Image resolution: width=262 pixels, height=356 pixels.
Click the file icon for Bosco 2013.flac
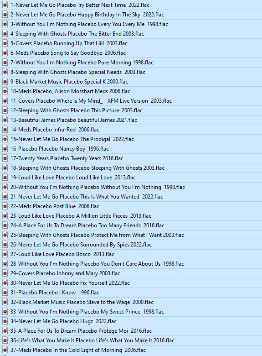(x=5, y=254)
